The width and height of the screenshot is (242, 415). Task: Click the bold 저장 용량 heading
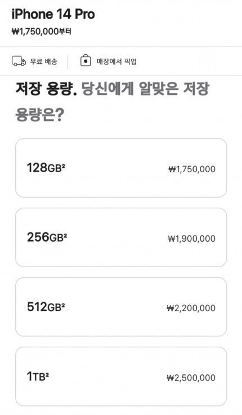(x=46, y=89)
